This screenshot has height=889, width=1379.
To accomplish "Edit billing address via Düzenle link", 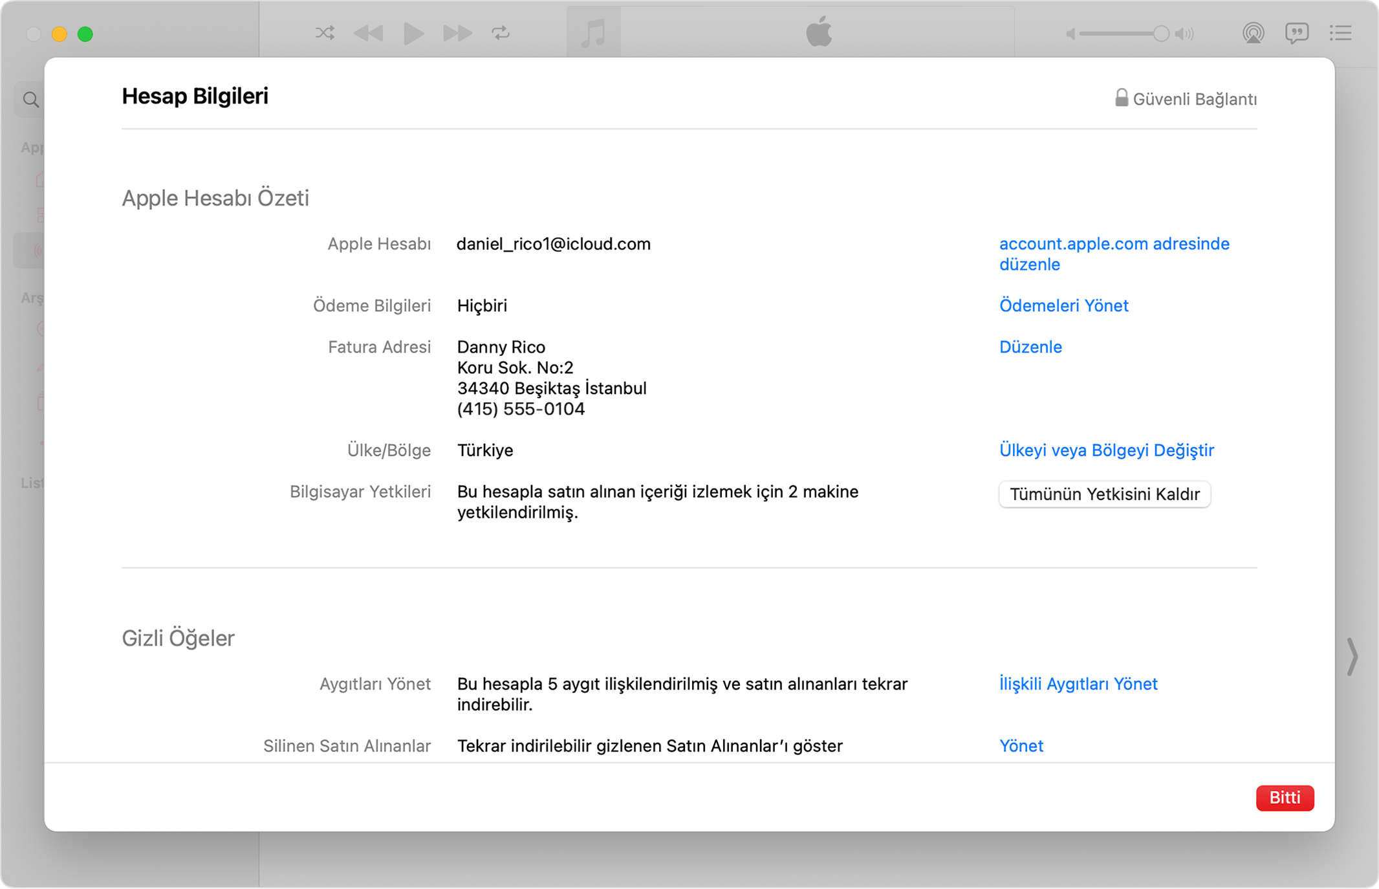I will coord(1030,347).
